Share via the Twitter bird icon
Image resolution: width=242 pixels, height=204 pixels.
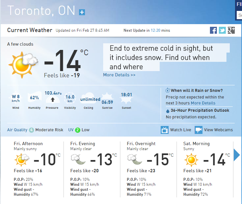(222, 30)
